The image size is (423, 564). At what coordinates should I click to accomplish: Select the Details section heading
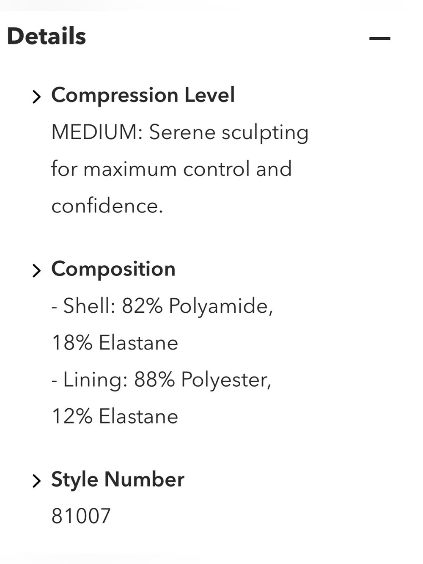(x=47, y=36)
